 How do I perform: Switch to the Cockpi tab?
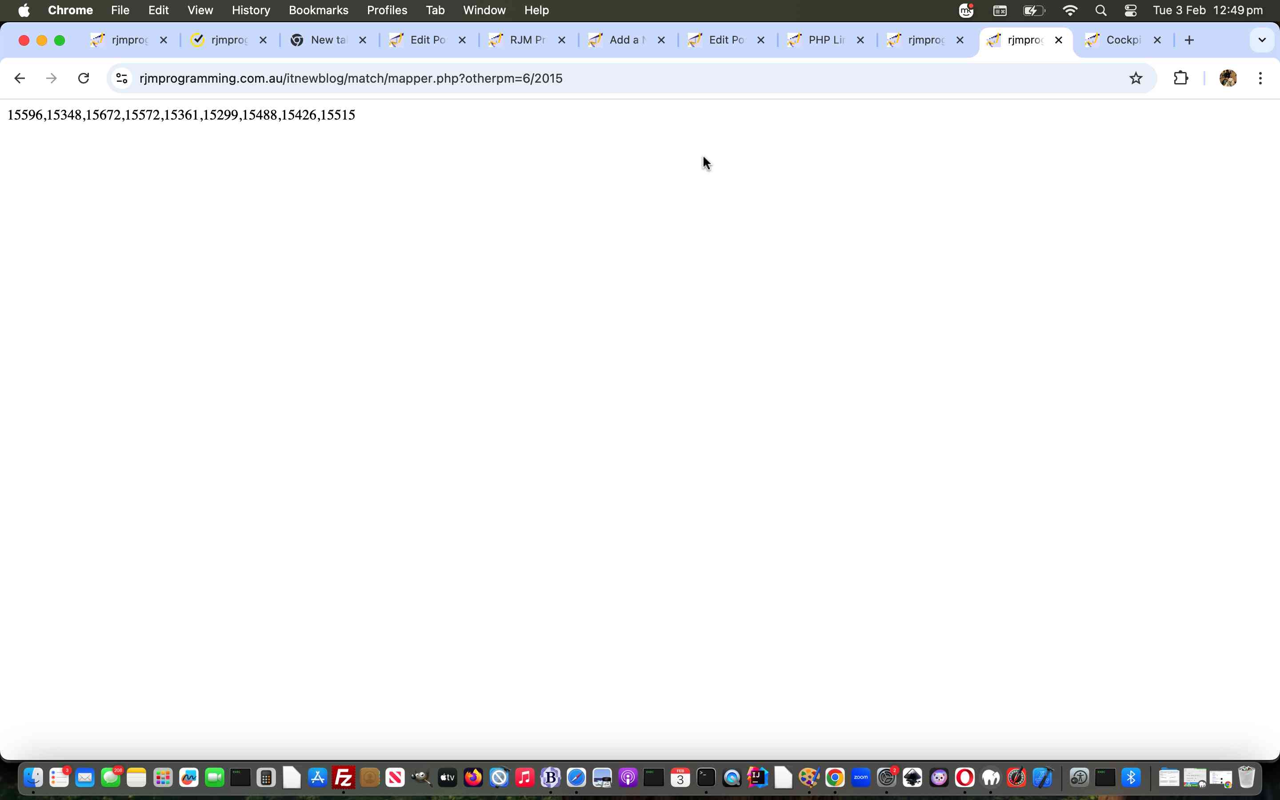1121,40
